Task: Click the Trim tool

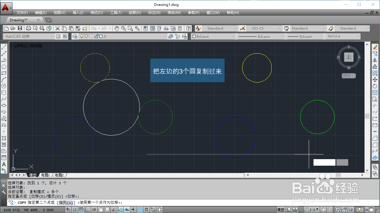Action: (375, 106)
